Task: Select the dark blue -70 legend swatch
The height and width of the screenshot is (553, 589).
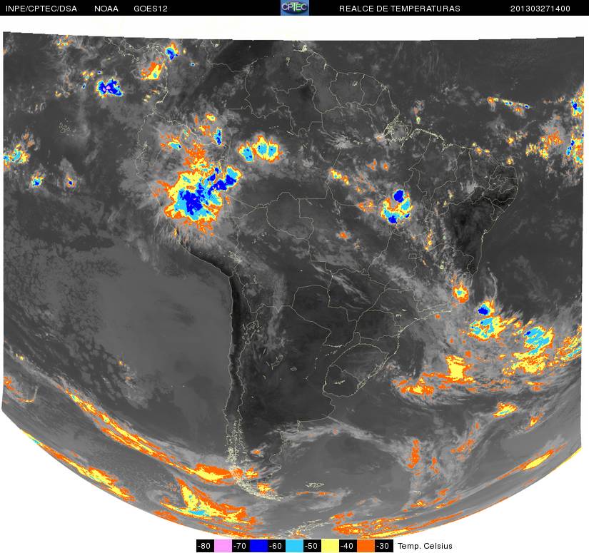Action: pyautogui.click(x=259, y=546)
